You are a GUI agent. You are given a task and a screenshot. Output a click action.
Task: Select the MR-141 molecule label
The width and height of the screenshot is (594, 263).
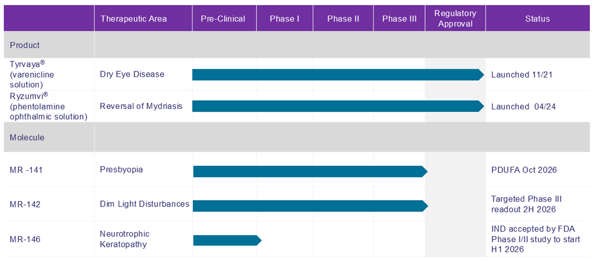point(26,170)
